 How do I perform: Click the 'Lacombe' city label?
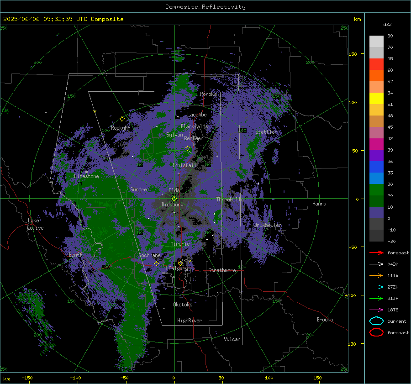197,115
